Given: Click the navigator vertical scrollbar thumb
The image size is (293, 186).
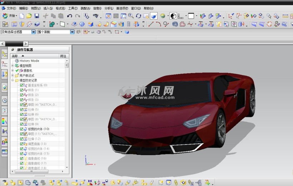Looking at the screenshot, I should [x=67, y=65].
